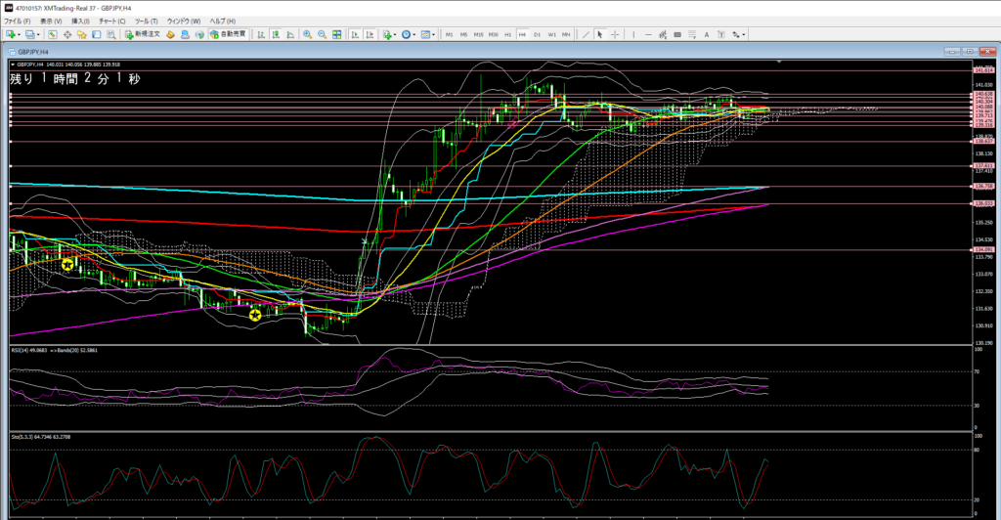Switch chart to line chart mode
The width and height of the screenshot is (1001, 520).
pyautogui.click(x=290, y=34)
